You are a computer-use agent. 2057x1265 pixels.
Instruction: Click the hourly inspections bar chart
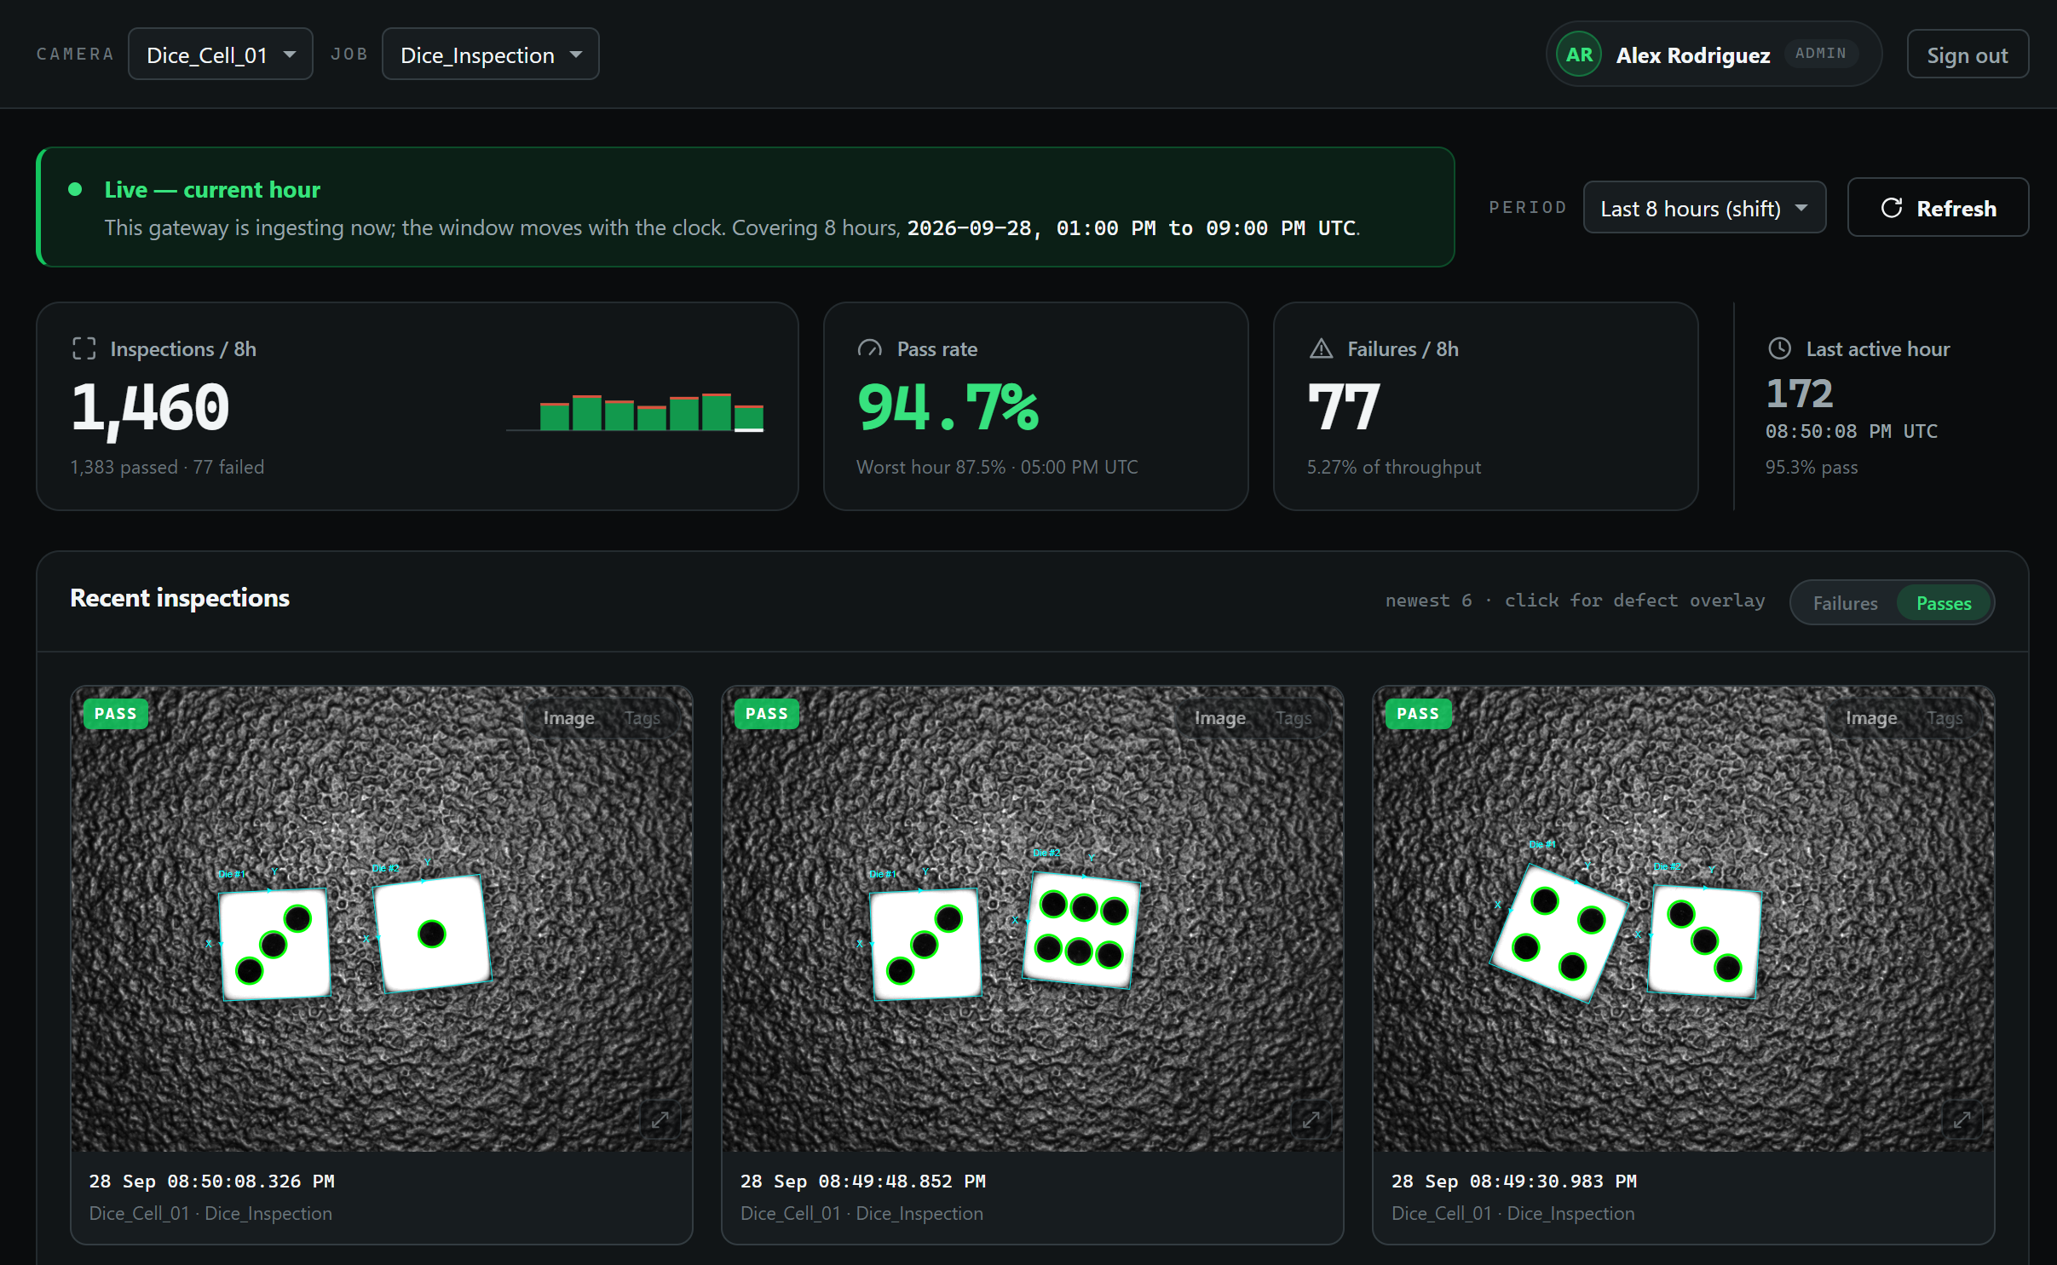(636, 412)
